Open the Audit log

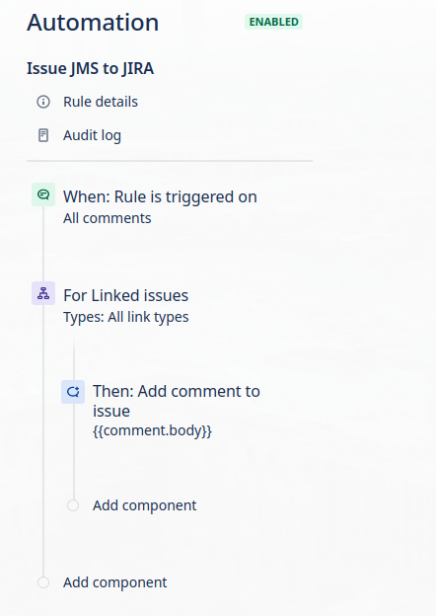pos(92,135)
